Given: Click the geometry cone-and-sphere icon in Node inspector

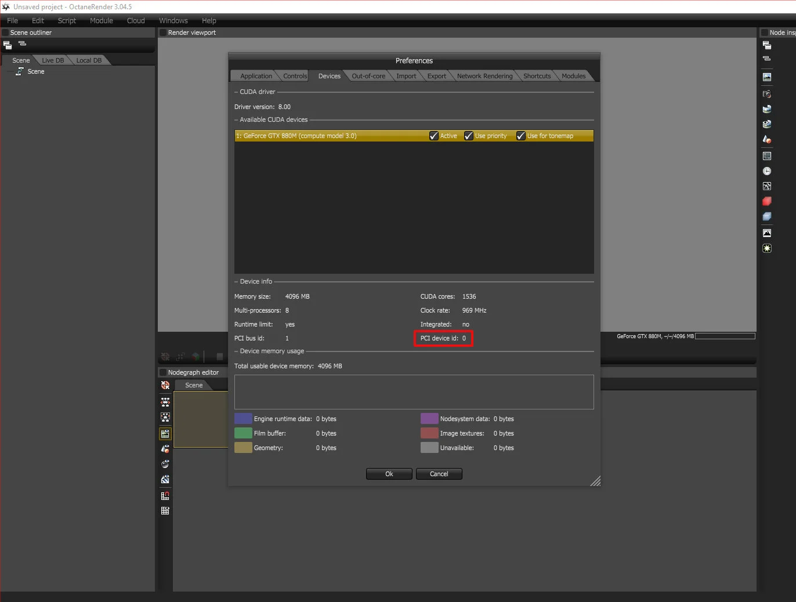Looking at the screenshot, I should point(767,139).
